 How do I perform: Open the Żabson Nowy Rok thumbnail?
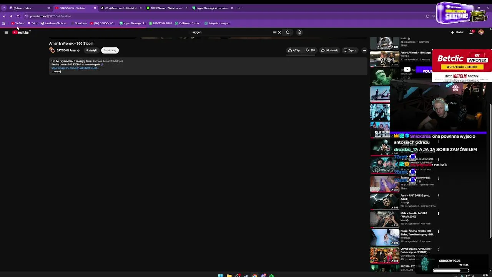click(384, 184)
